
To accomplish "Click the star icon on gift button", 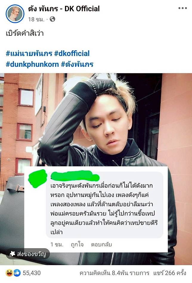I will pyautogui.click(x=12, y=254).
